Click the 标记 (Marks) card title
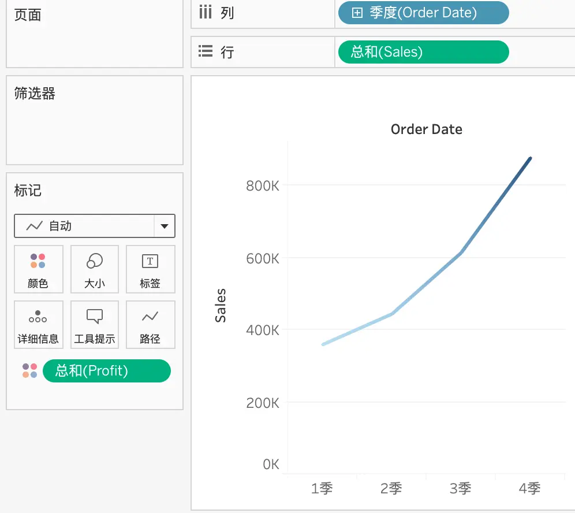The height and width of the screenshot is (513, 575). pos(28,191)
